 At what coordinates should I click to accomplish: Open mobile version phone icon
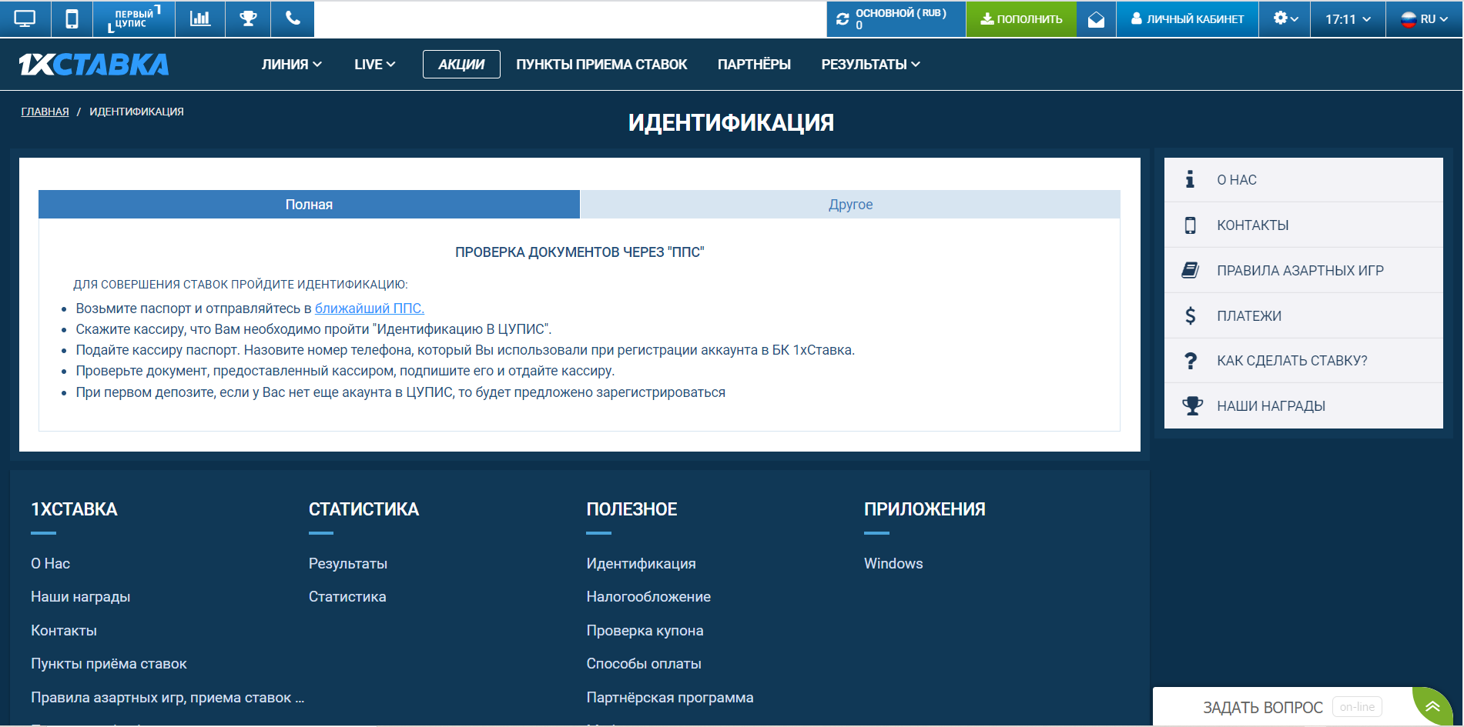coord(72,19)
